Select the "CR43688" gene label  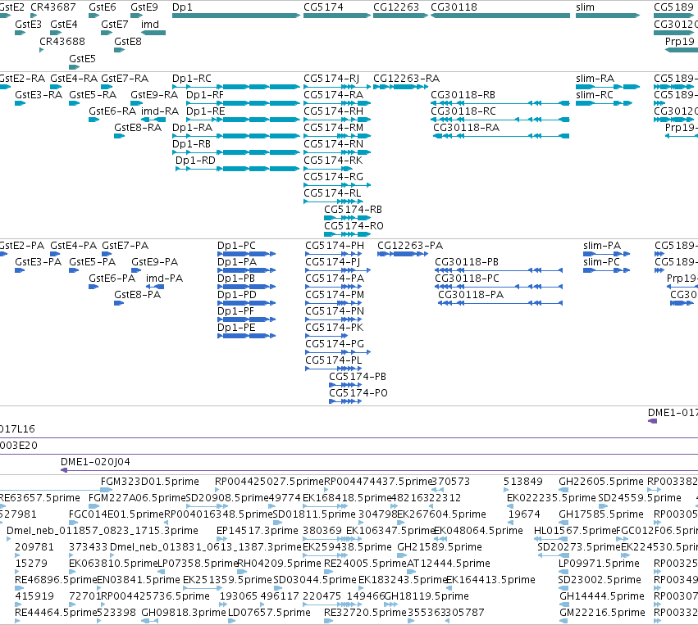62,41
